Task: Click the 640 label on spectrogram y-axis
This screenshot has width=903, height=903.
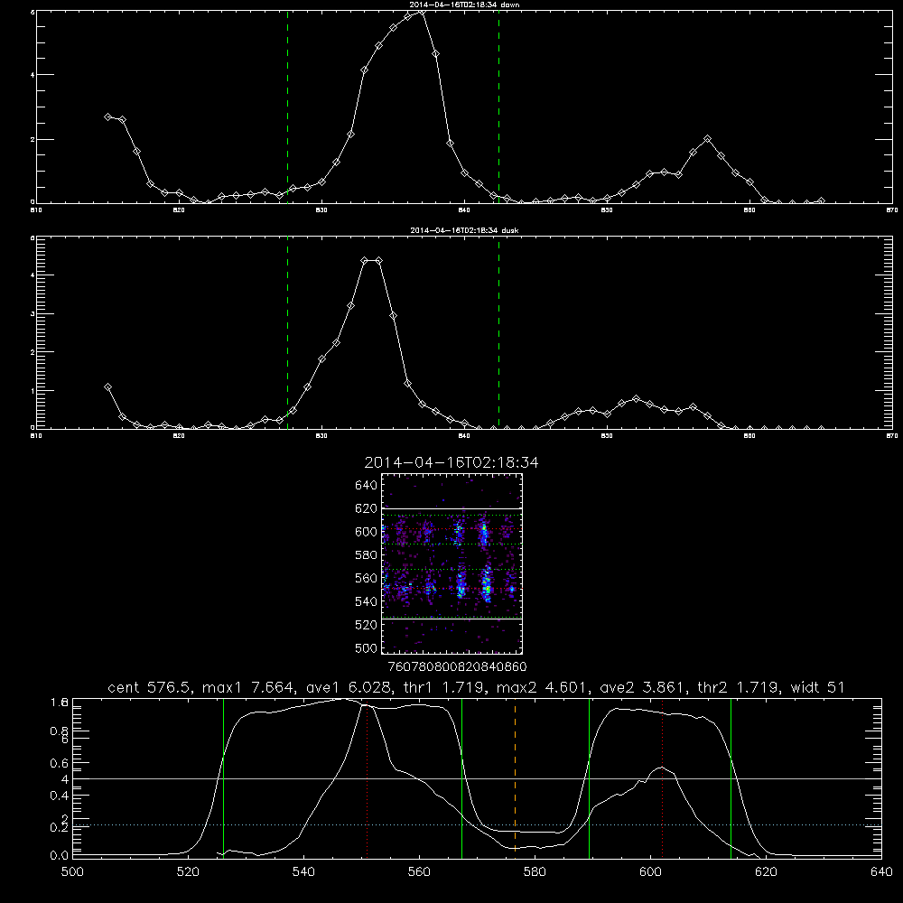Action: click(x=367, y=485)
